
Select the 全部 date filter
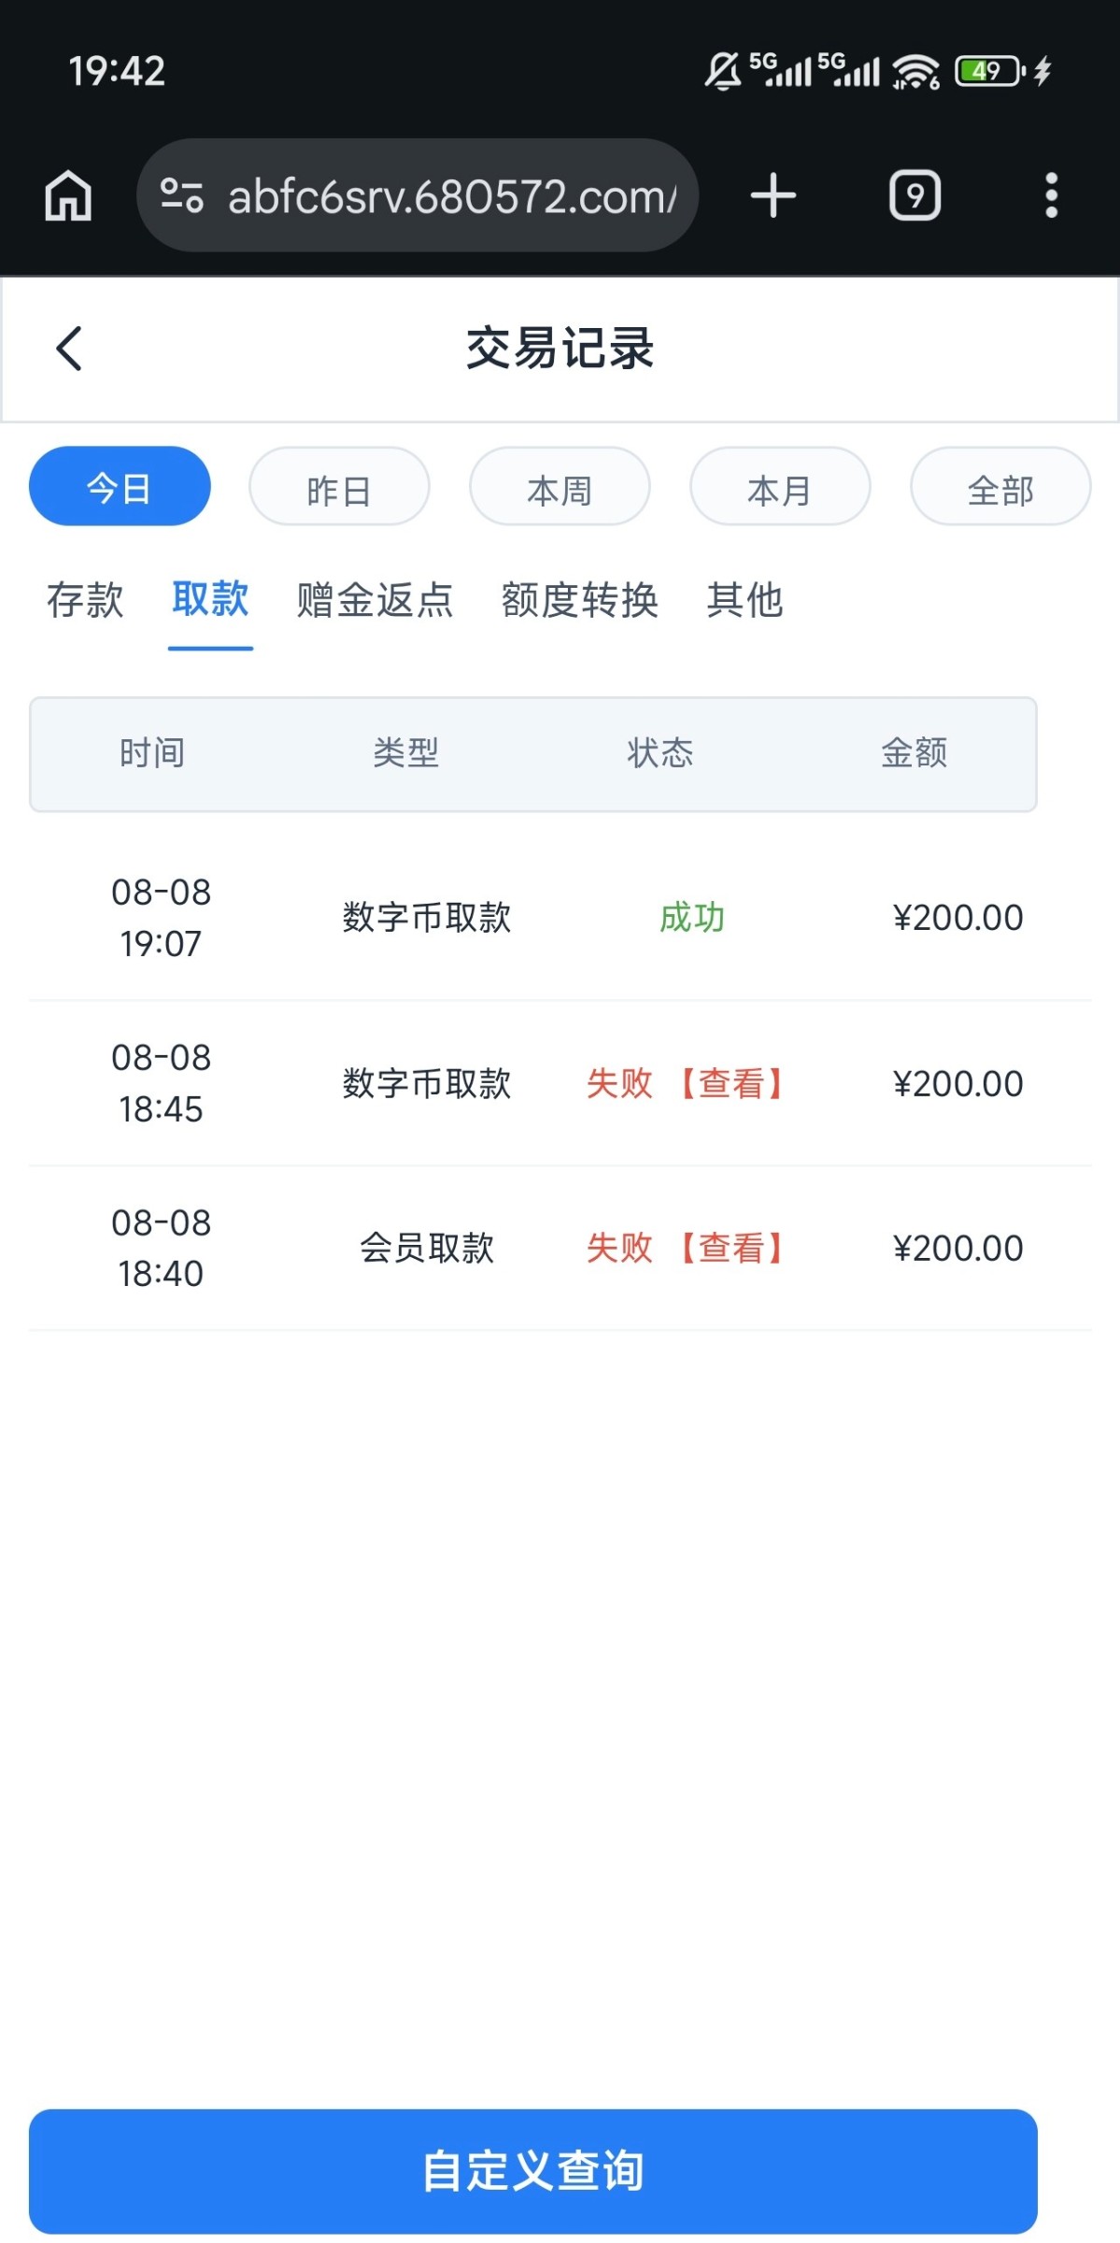[x=1000, y=486]
